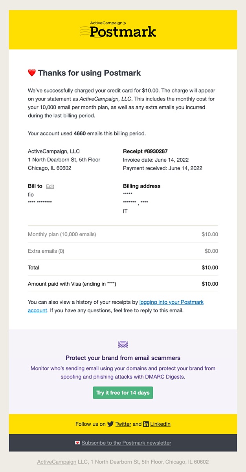Click the 'Amount paid with Visa' row

123,284
